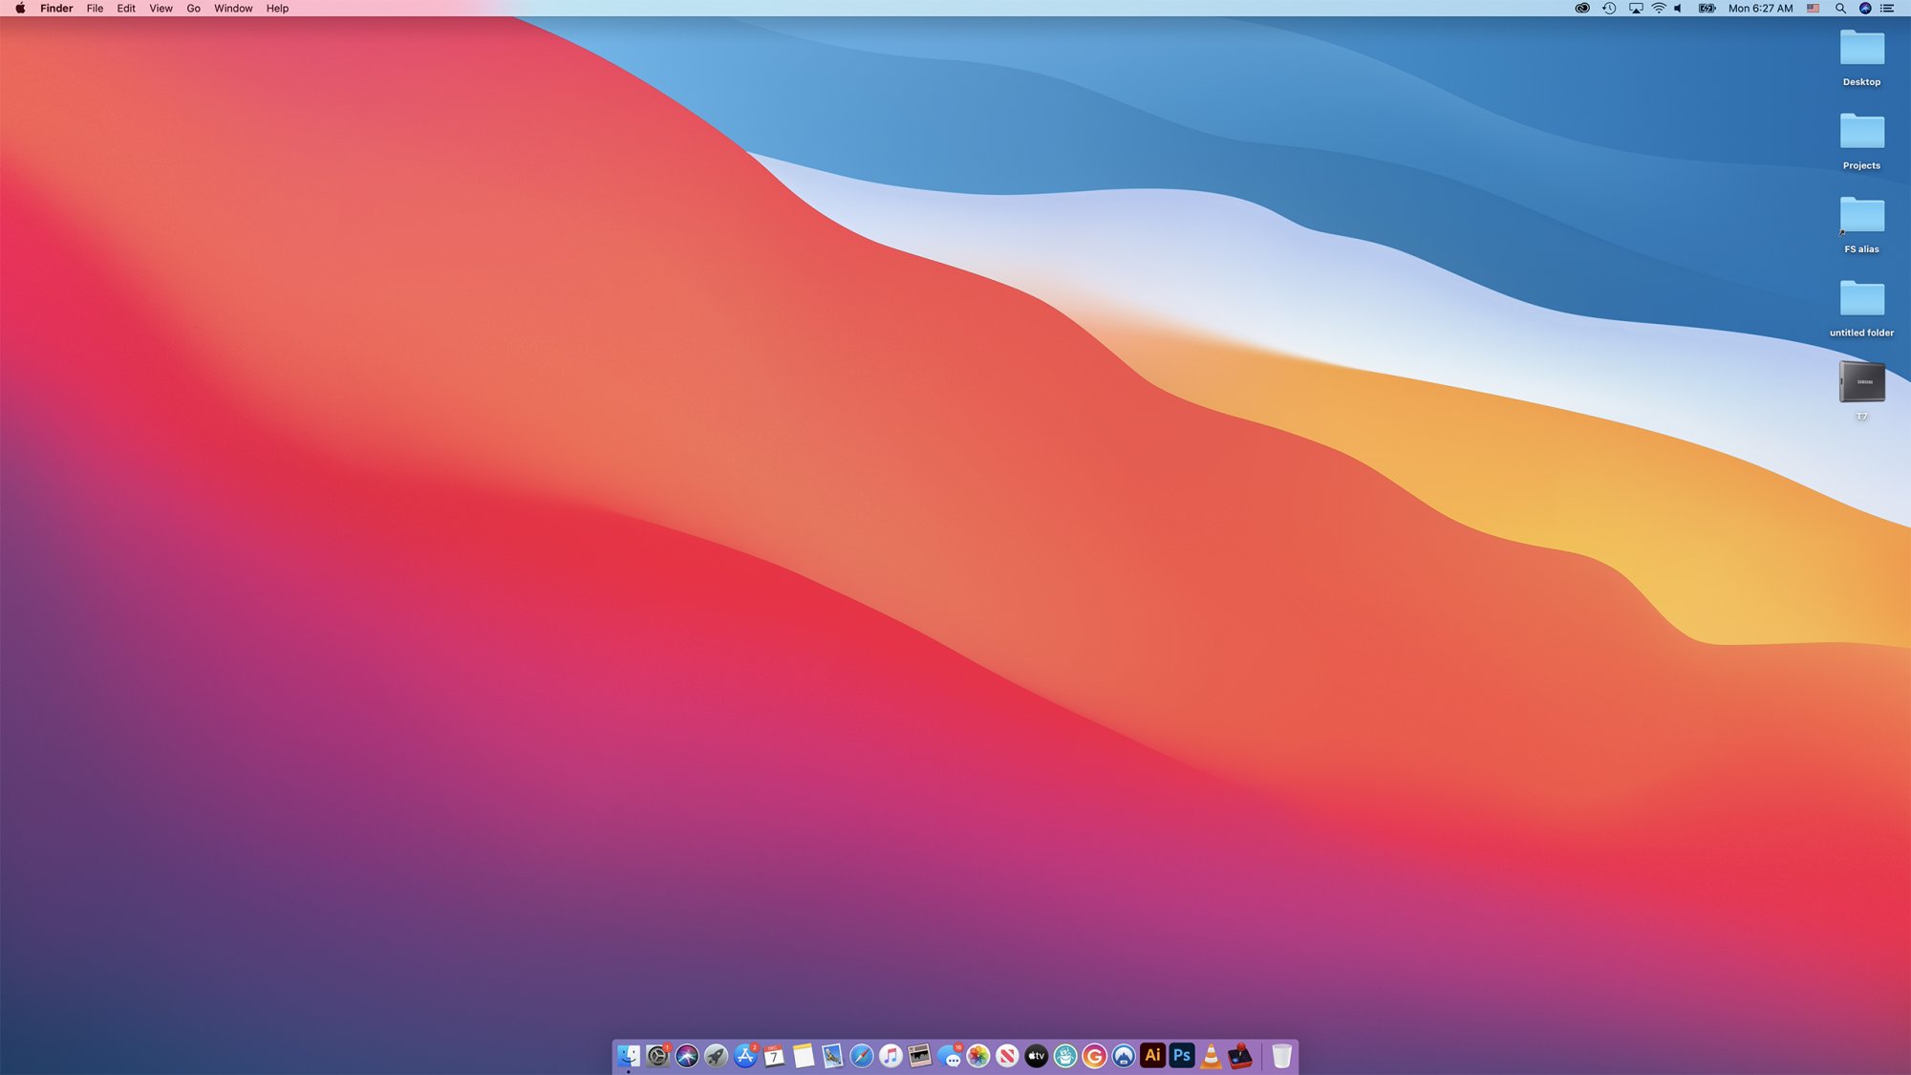Launch the Music app in Dock
The width and height of the screenshot is (1911, 1075).
pos(891,1056)
